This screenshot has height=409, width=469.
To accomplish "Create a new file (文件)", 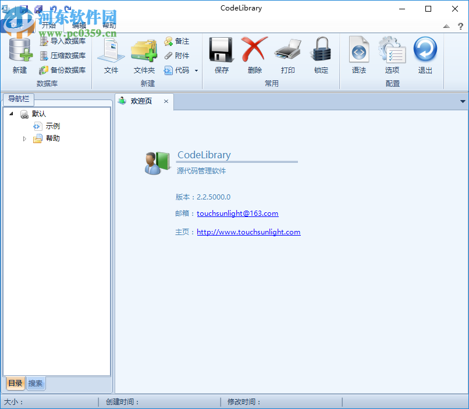I will click(x=111, y=55).
